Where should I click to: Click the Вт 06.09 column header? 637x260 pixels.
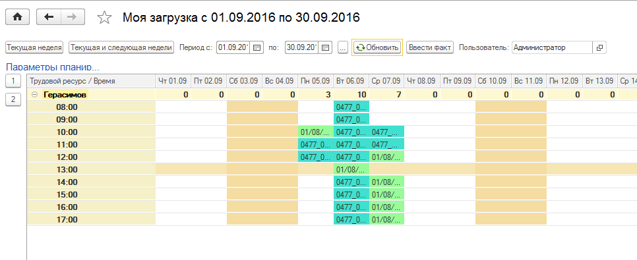tap(351, 81)
